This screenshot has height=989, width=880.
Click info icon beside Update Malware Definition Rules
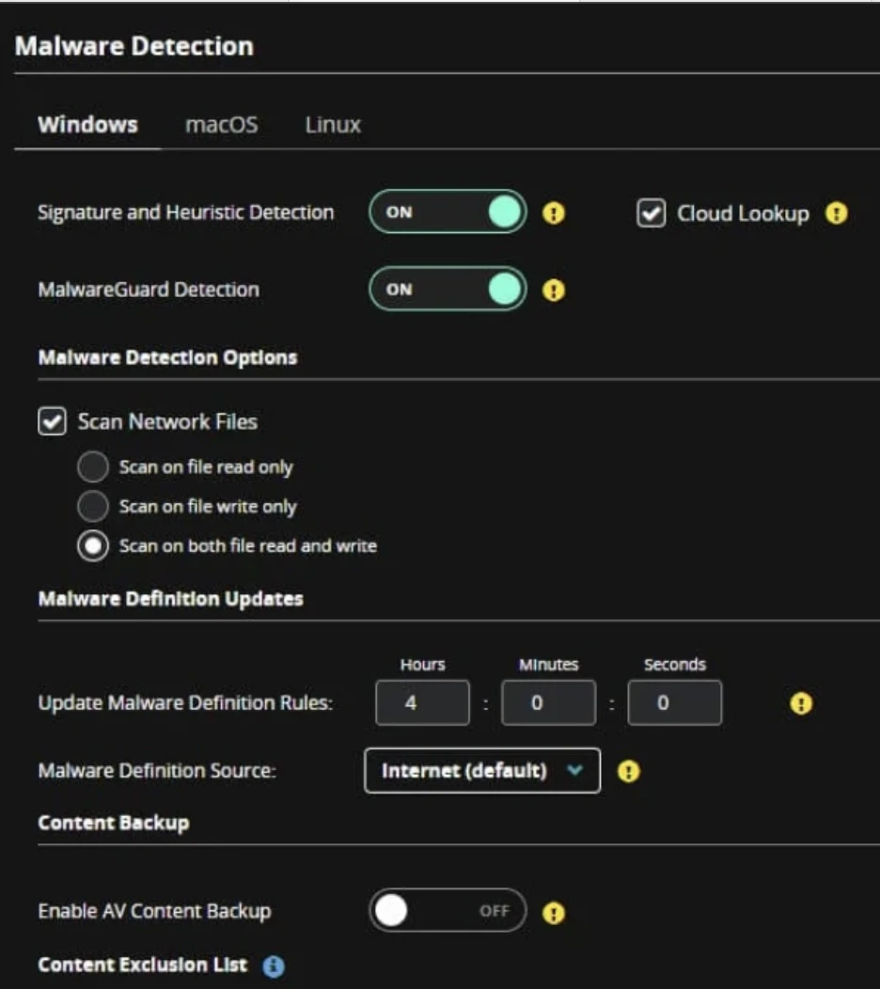tap(801, 703)
